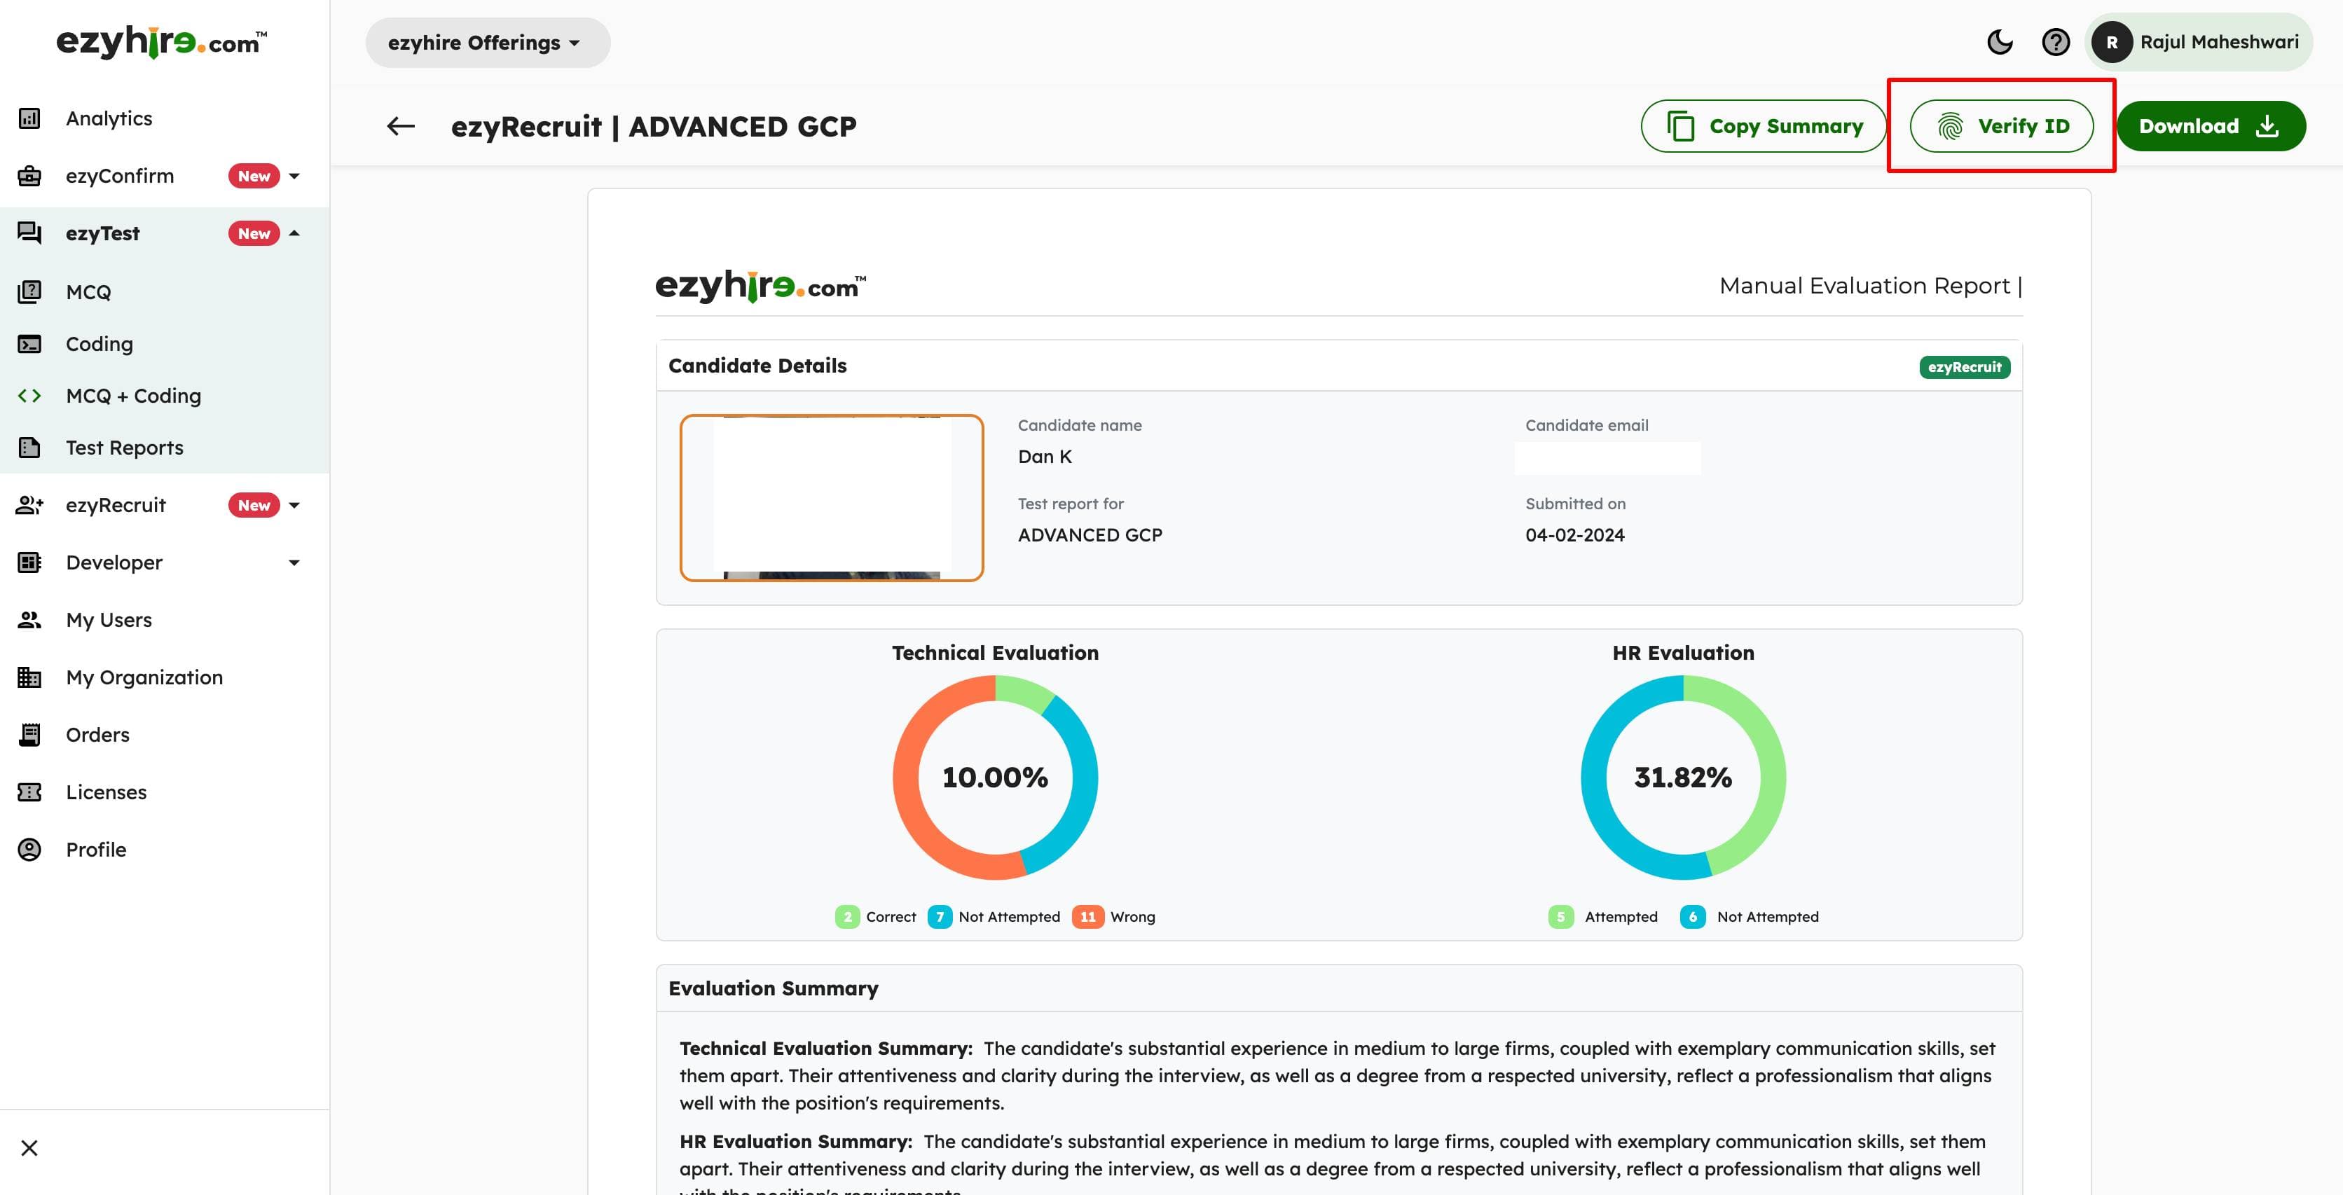Expand the ezyRecruit submenu arrow

[294, 505]
